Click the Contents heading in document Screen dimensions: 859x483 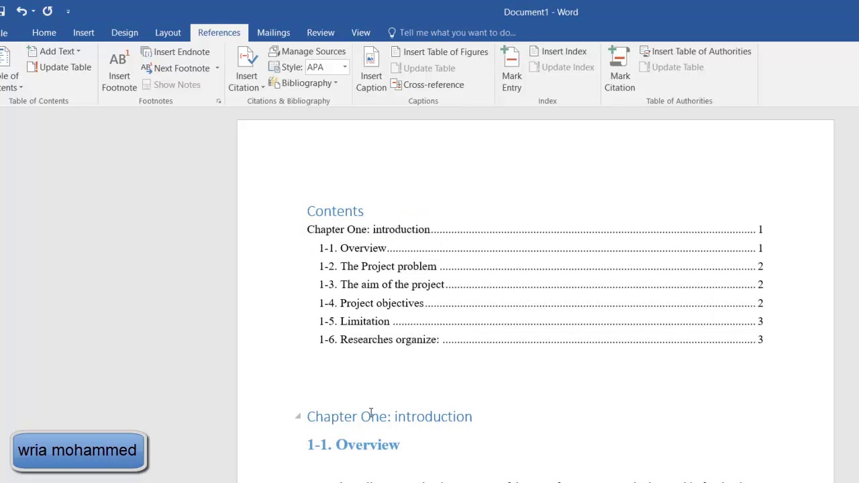tap(335, 211)
